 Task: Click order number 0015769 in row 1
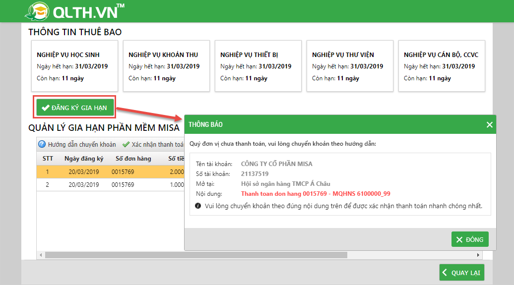point(123,171)
